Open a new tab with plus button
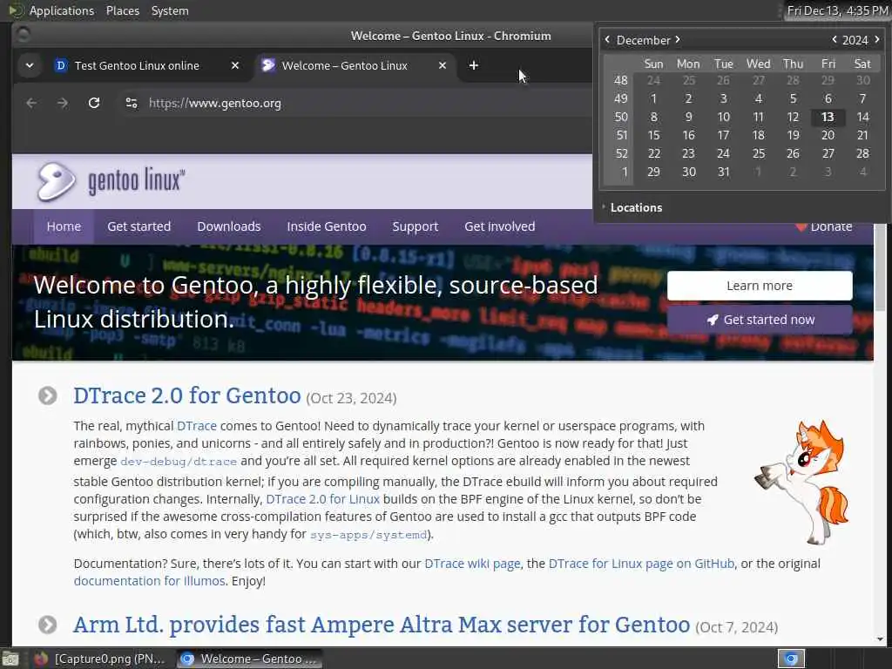892x669 pixels. click(473, 65)
